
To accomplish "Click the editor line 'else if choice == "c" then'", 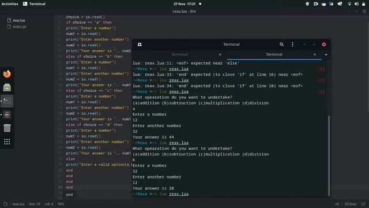I will pyautogui.click(x=94, y=91).
